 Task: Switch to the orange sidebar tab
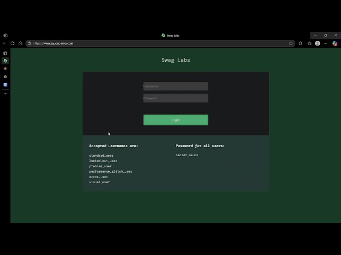point(5,69)
